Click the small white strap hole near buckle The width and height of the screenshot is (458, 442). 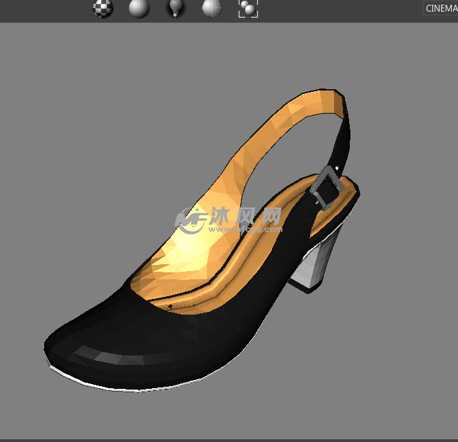[337, 167]
